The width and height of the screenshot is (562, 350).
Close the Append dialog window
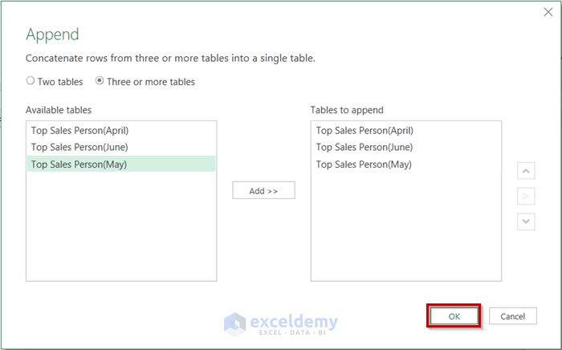click(547, 13)
